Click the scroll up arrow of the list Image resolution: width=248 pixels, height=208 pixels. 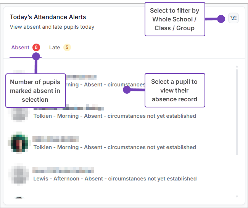(x=237, y=67)
